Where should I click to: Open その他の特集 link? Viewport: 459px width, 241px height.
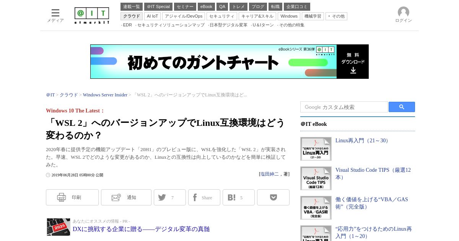click(x=291, y=25)
